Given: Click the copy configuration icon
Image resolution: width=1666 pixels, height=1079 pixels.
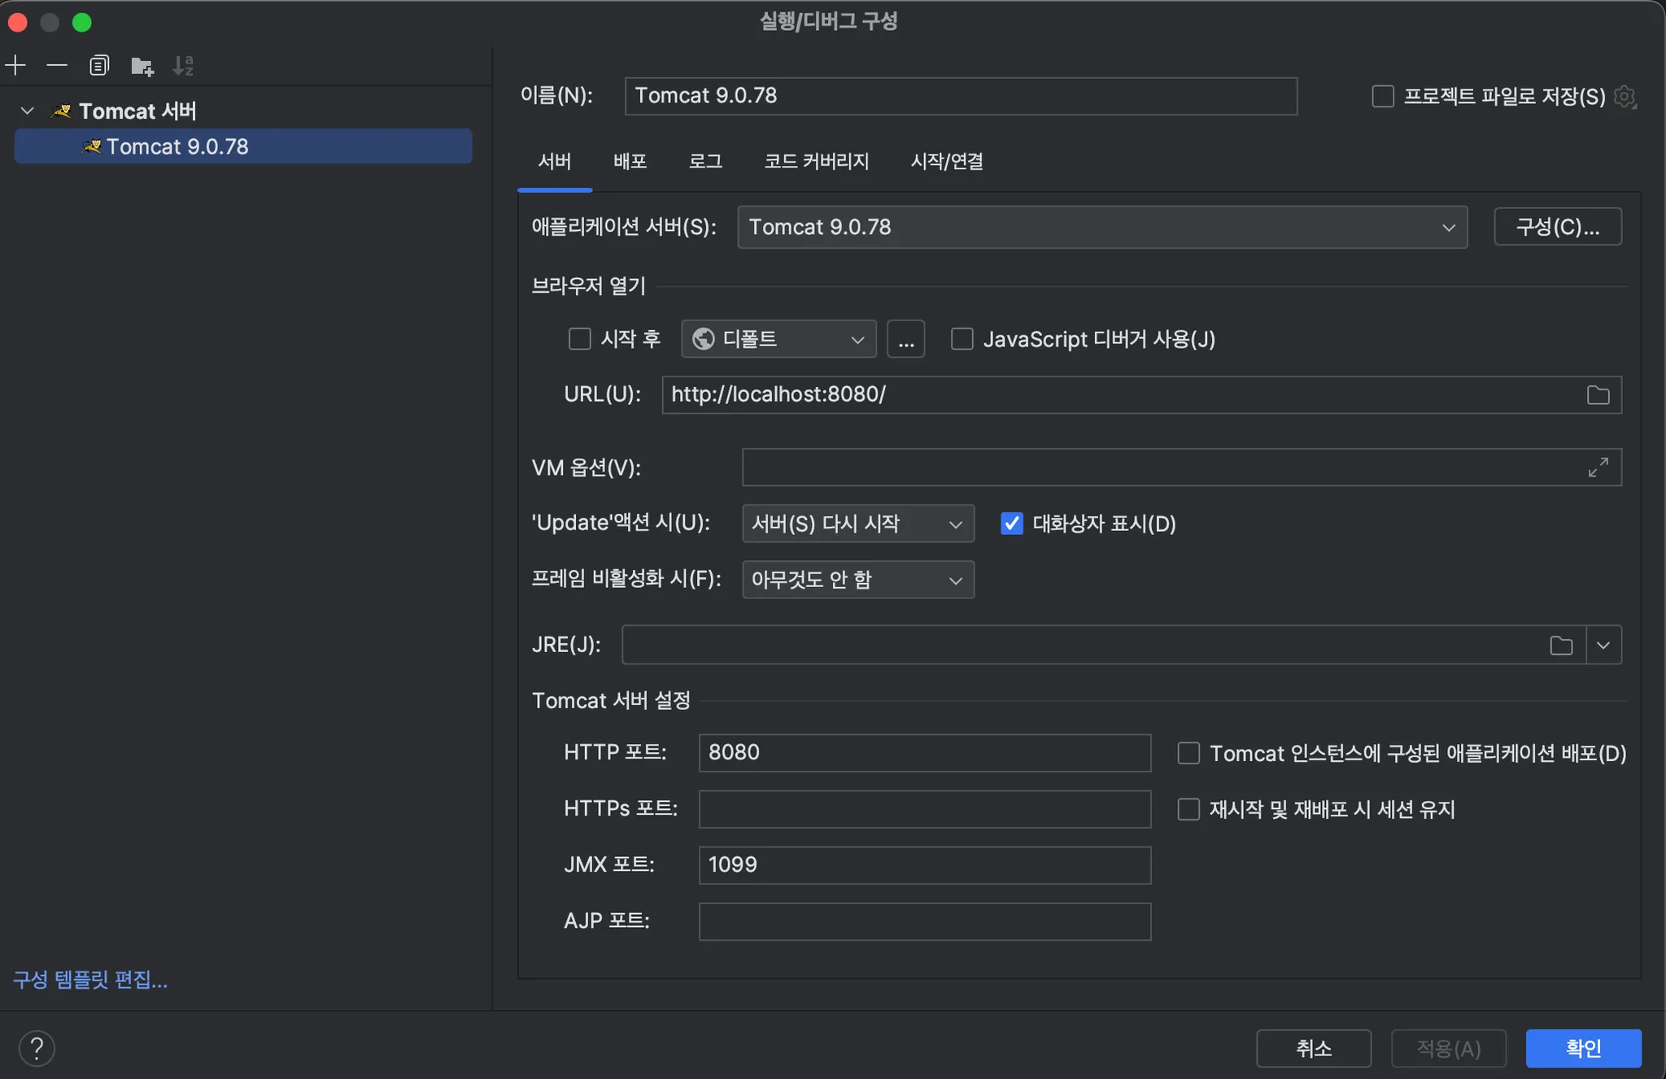Looking at the screenshot, I should (99, 65).
